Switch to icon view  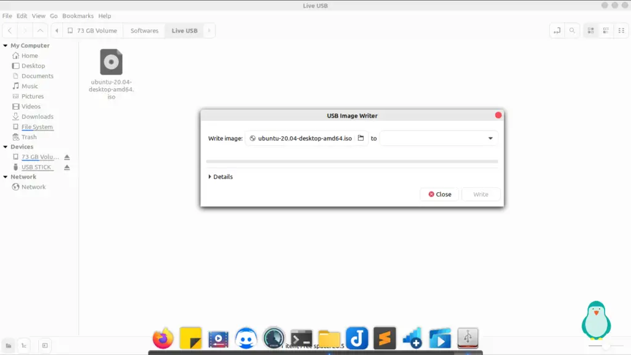click(591, 31)
